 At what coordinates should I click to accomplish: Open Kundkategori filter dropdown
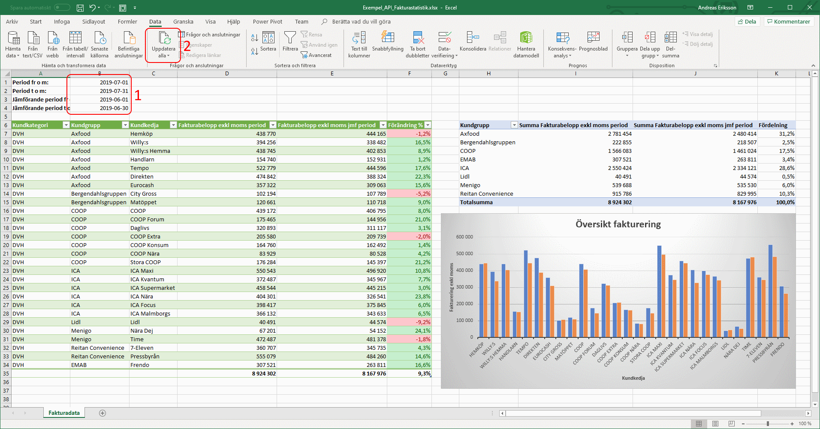tap(66, 125)
